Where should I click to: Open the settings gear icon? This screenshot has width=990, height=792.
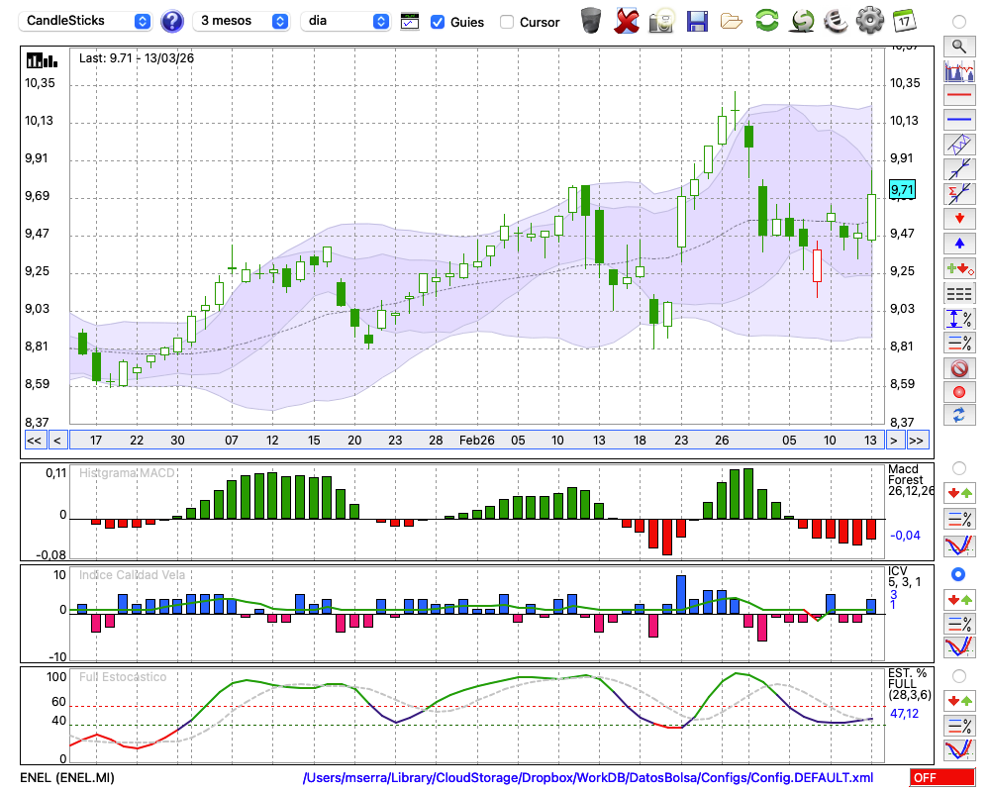point(868,20)
